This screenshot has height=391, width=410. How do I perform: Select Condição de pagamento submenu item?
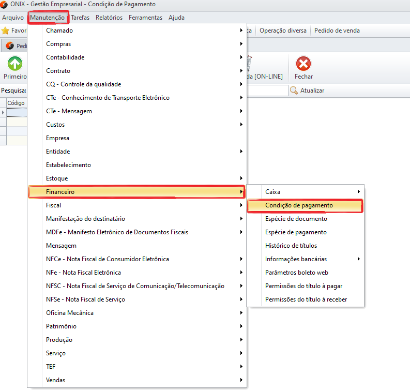click(299, 205)
